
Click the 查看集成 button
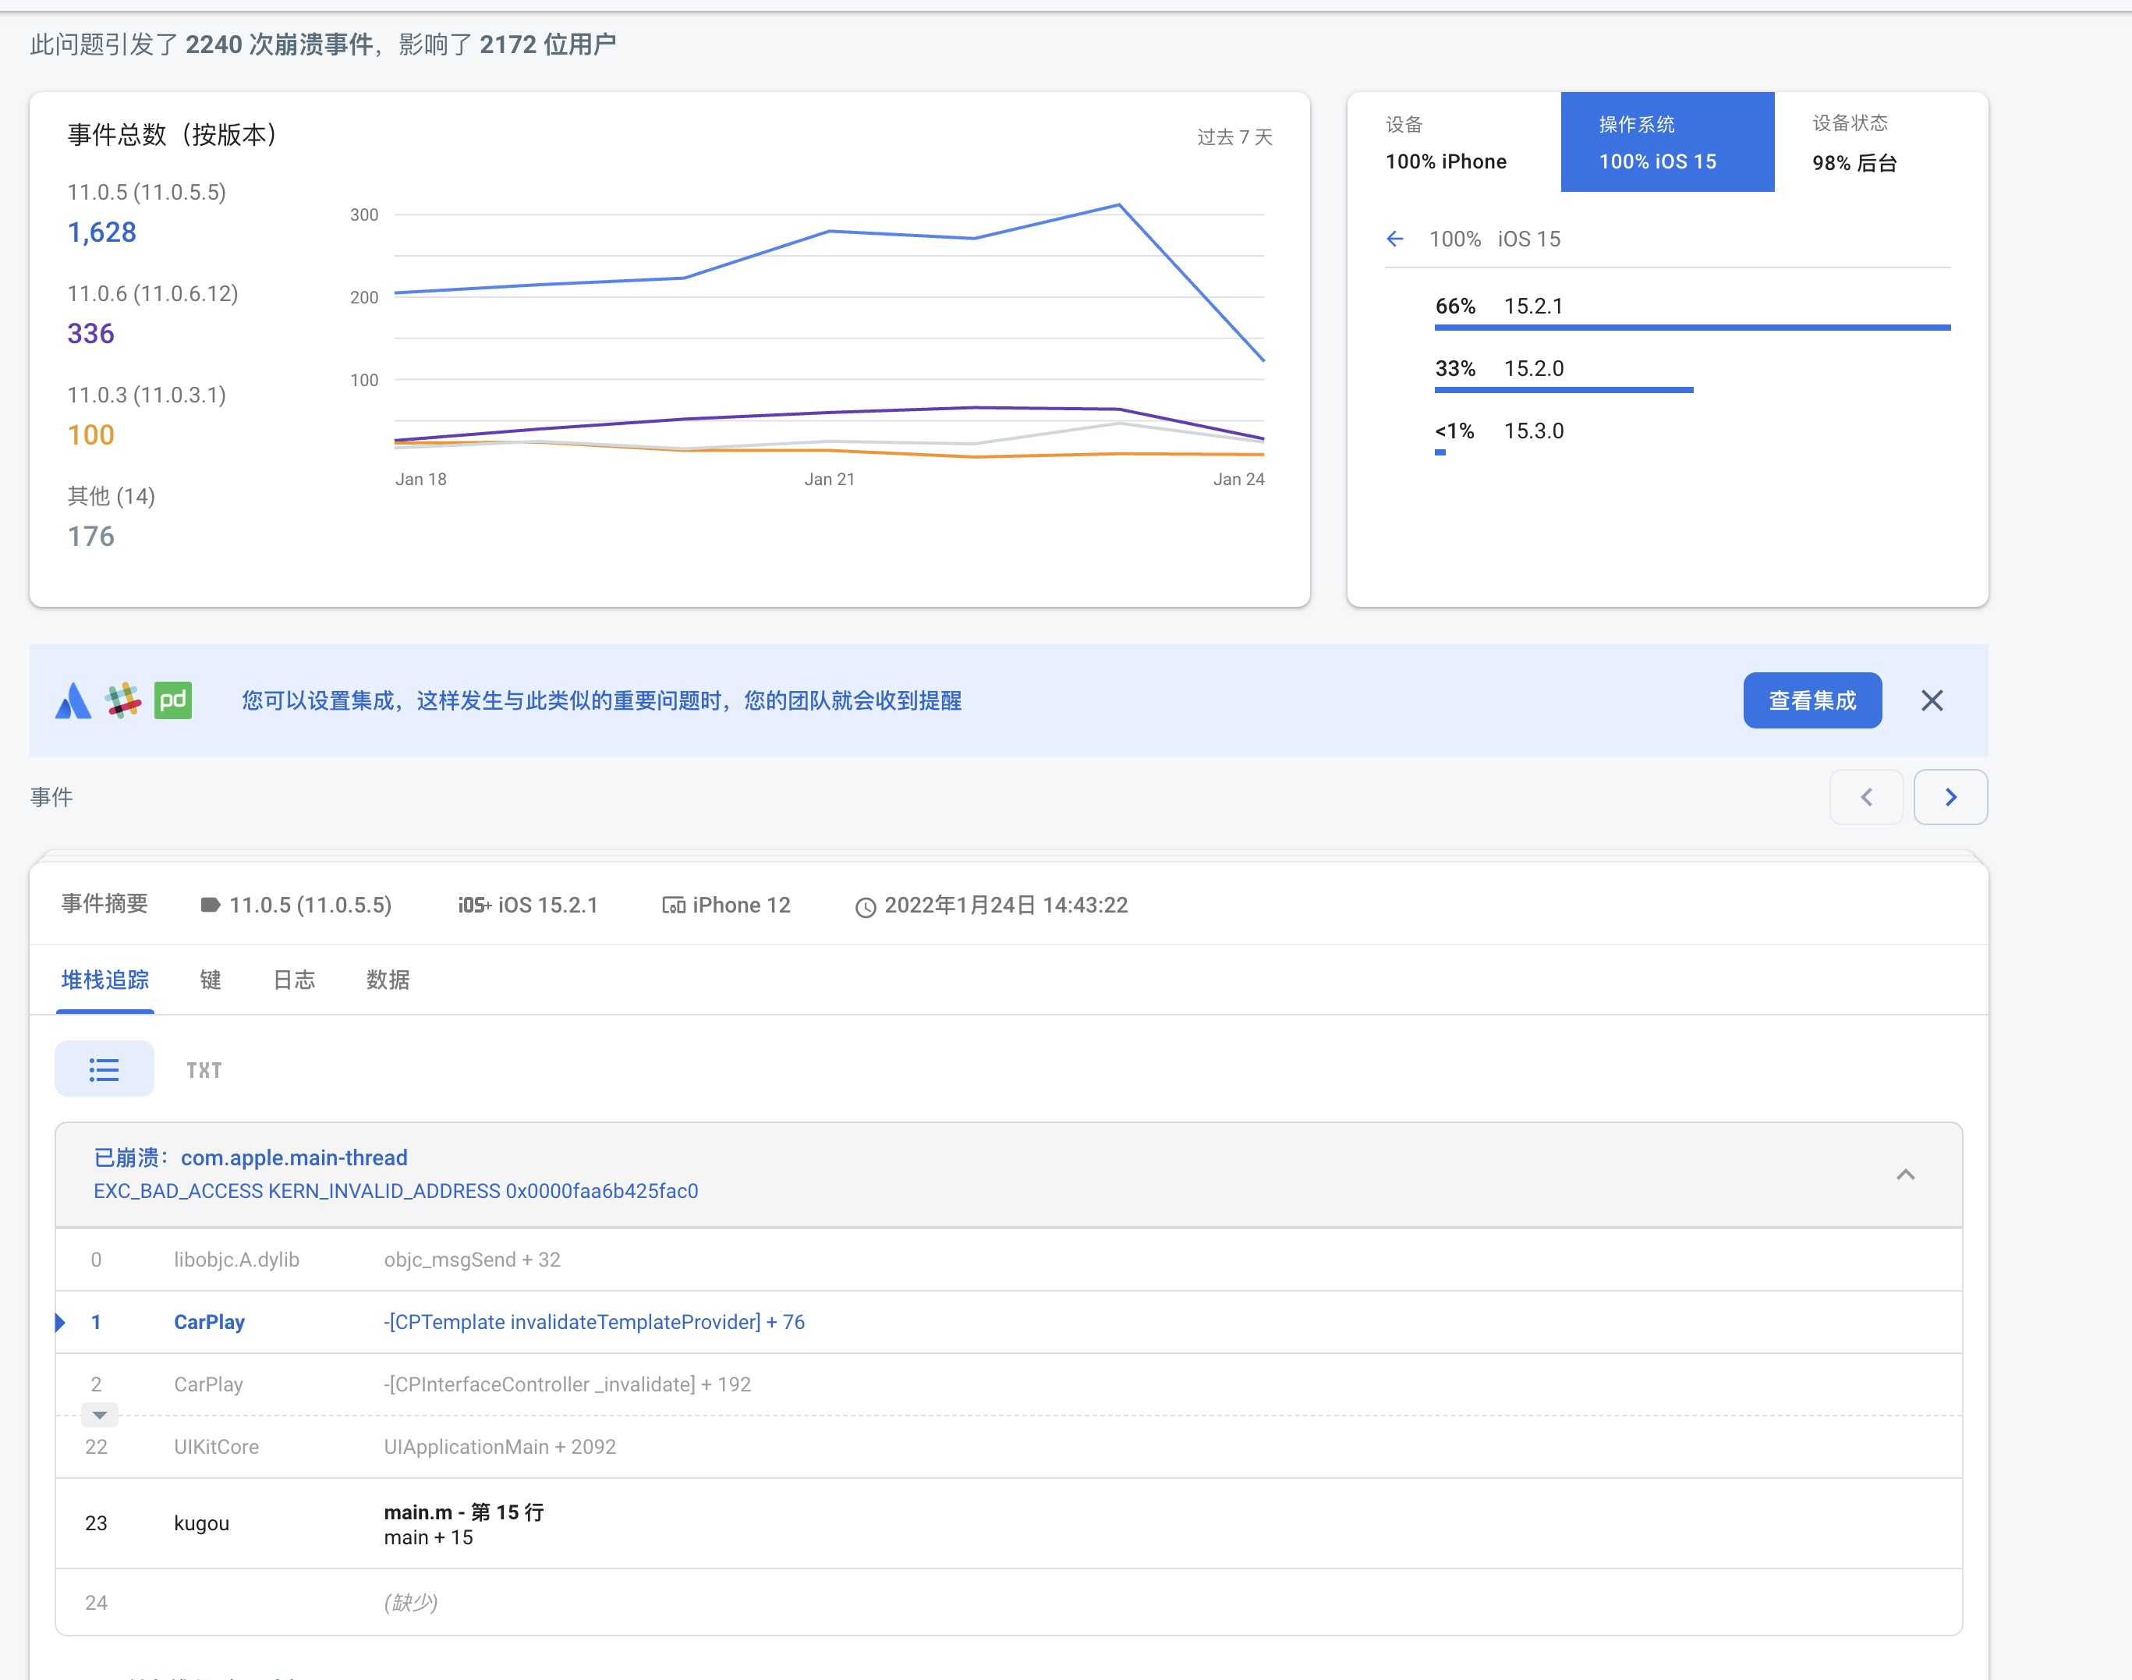pyautogui.click(x=1811, y=700)
